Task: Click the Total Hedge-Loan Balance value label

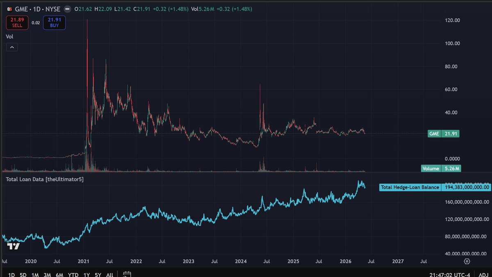Action: pyautogui.click(x=435, y=187)
